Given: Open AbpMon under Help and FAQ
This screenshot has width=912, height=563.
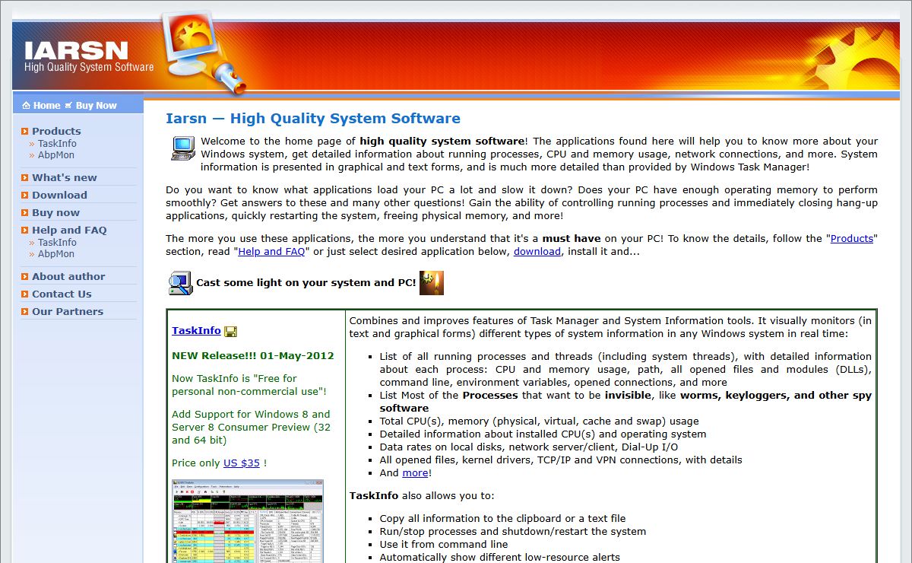Looking at the screenshot, I should point(56,253).
